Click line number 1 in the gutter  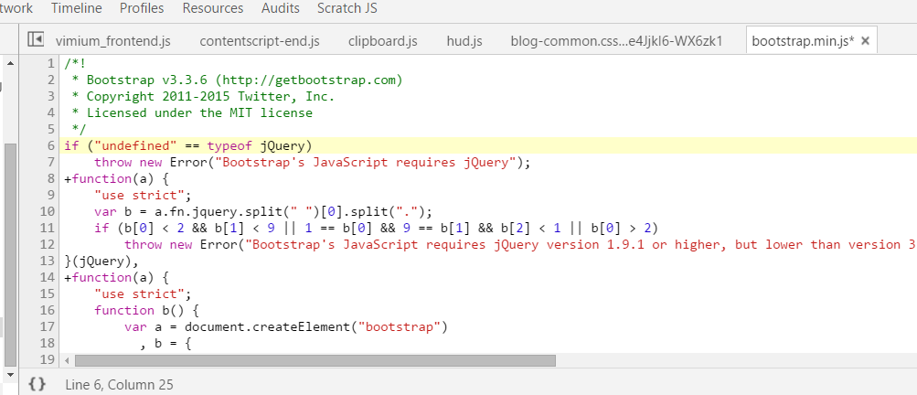[51, 63]
